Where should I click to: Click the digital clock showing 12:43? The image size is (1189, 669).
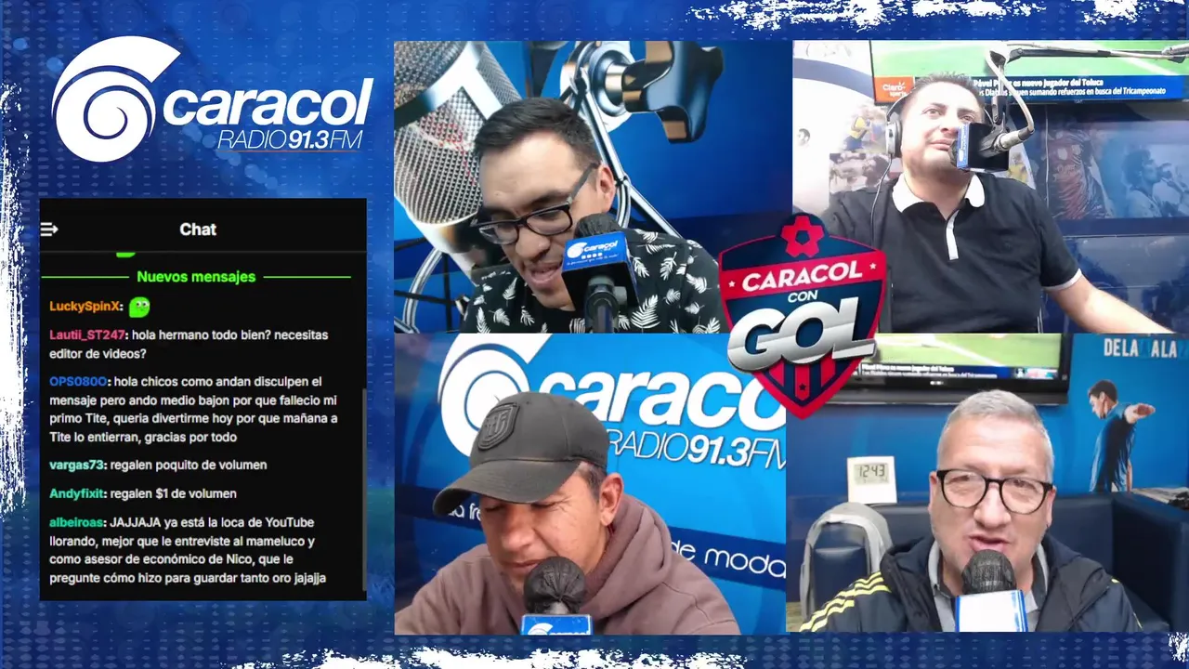tap(871, 479)
